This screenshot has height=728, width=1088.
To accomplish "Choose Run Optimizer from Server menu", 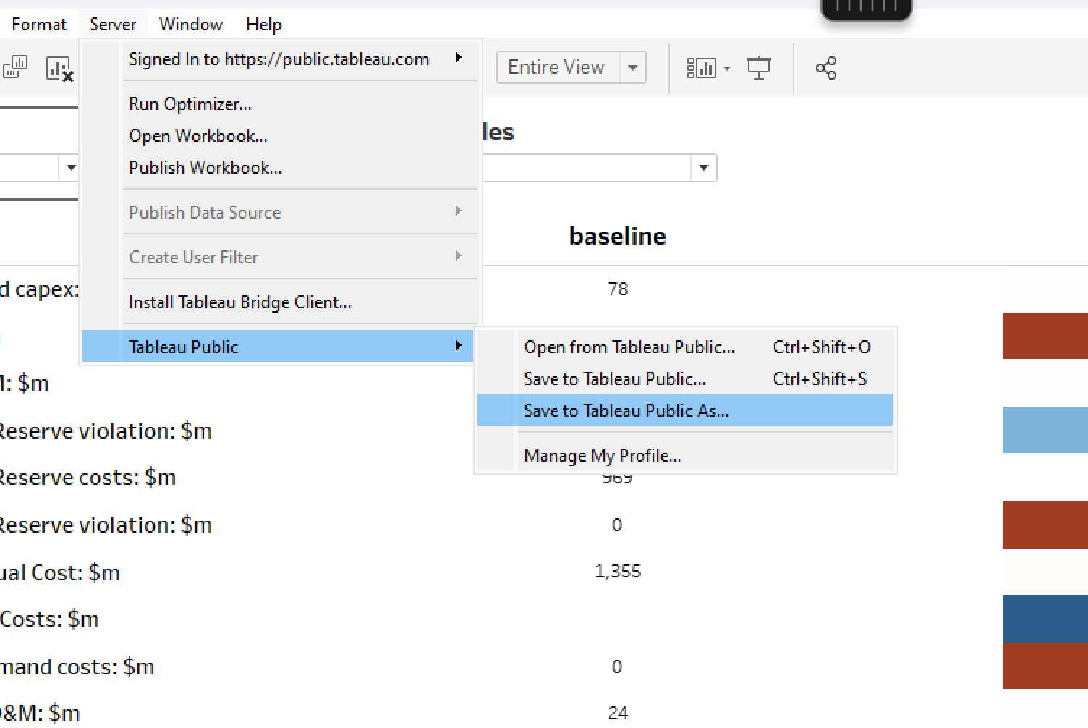I will 279,104.
